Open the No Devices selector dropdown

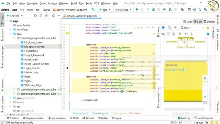[x=123, y=10]
